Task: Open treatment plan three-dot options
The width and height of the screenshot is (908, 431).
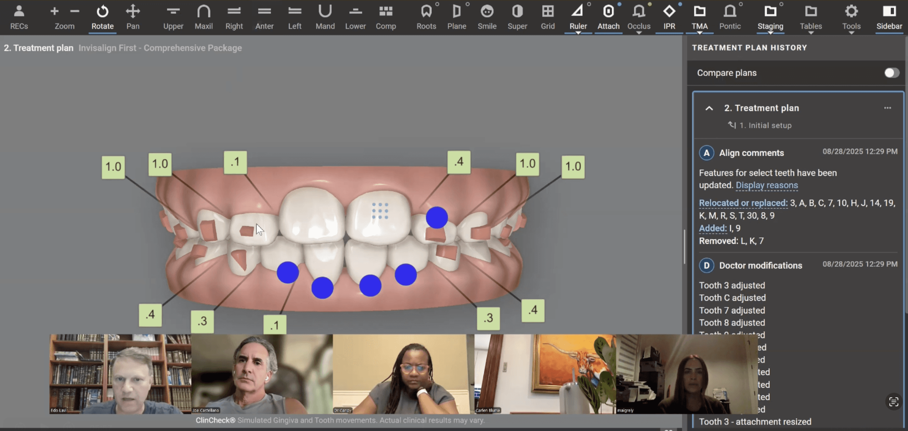Action: (887, 108)
